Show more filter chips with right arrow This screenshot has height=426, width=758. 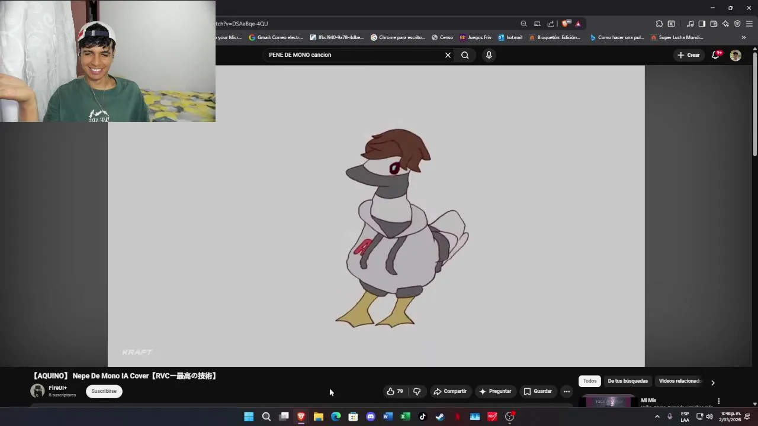(x=712, y=383)
